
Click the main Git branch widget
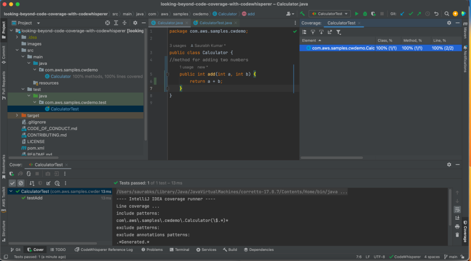pyautogui.click(x=451, y=257)
